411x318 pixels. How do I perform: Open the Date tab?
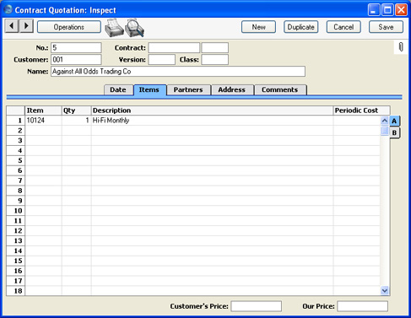click(x=118, y=89)
